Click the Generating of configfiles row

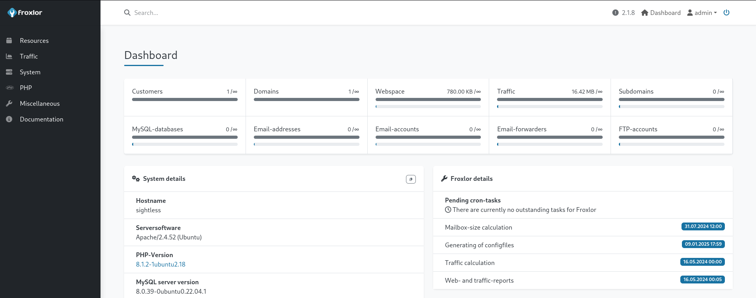click(583, 245)
